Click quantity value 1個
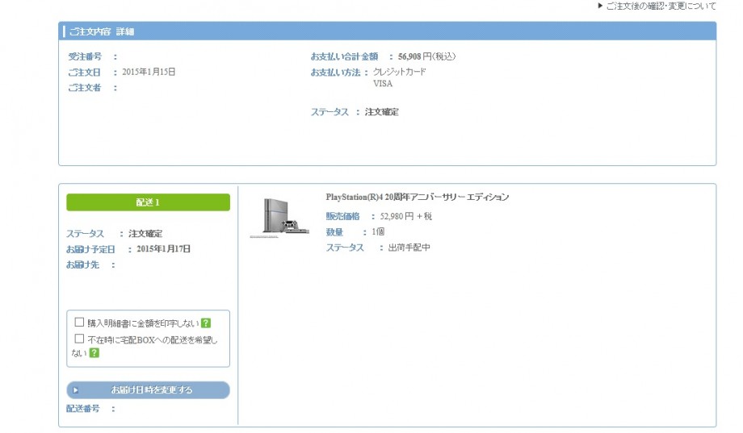 click(x=378, y=232)
